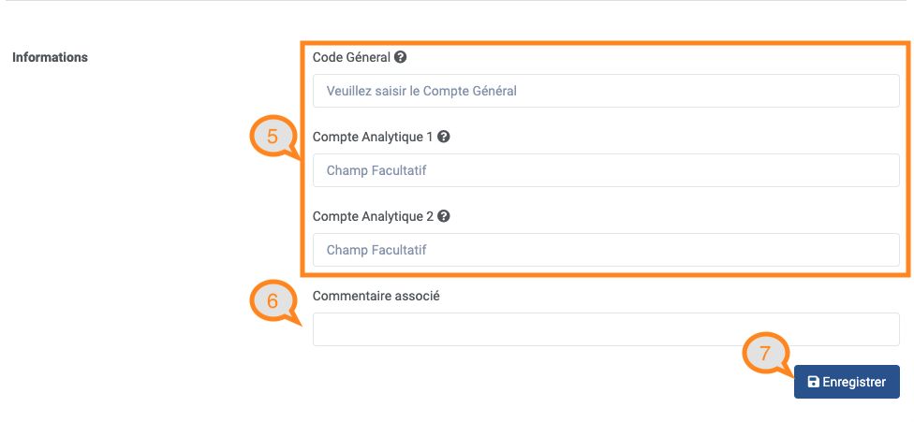Click the Informations section heading
This screenshot has height=422, width=914.
click(51, 58)
